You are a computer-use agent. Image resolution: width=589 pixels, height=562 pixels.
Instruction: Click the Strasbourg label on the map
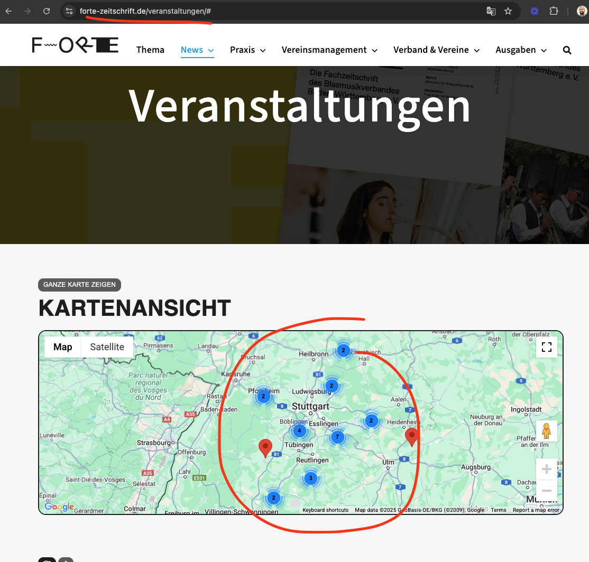coord(154,443)
